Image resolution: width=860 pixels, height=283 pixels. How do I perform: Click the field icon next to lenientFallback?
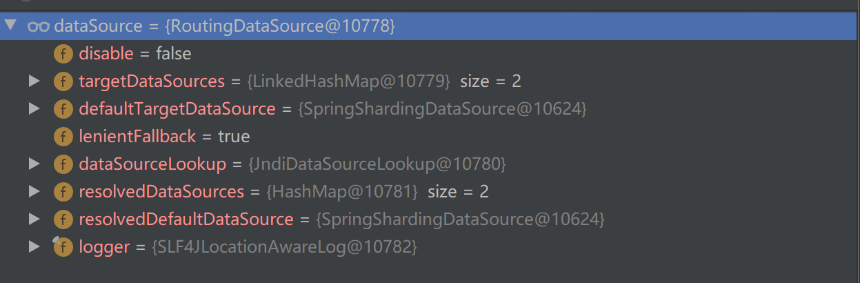[x=63, y=137]
